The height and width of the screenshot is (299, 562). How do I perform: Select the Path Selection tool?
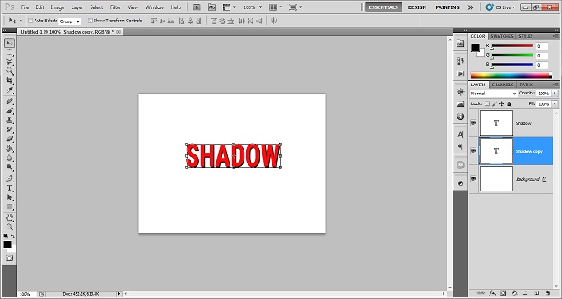9,197
